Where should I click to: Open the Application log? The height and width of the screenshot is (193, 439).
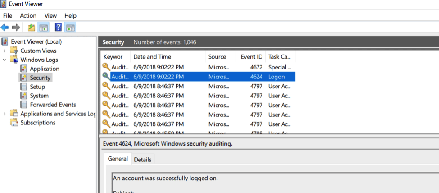(44, 69)
